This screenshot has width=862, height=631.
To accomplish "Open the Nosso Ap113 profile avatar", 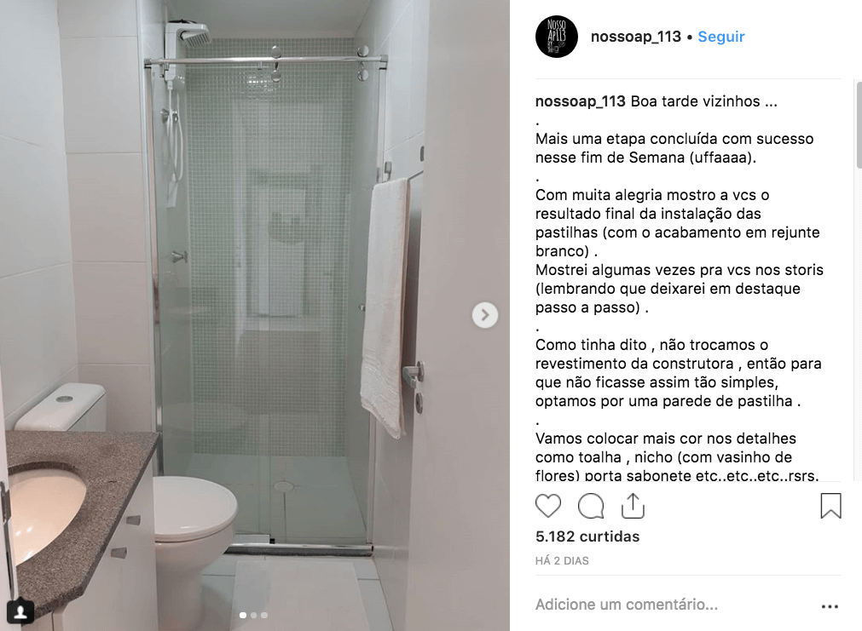I will point(557,37).
